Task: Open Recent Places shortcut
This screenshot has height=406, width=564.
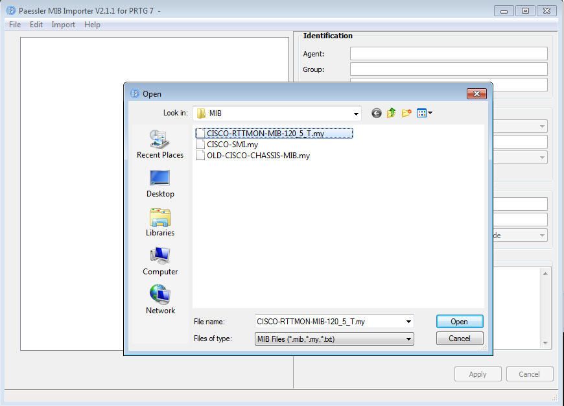Action: 160,145
